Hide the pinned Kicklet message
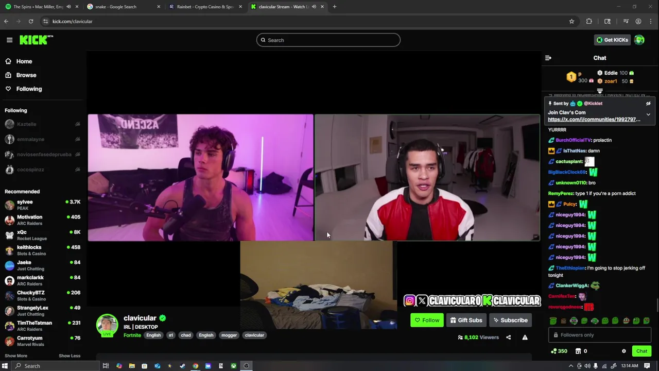Image resolution: width=659 pixels, height=371 pixels. [648, 104]
